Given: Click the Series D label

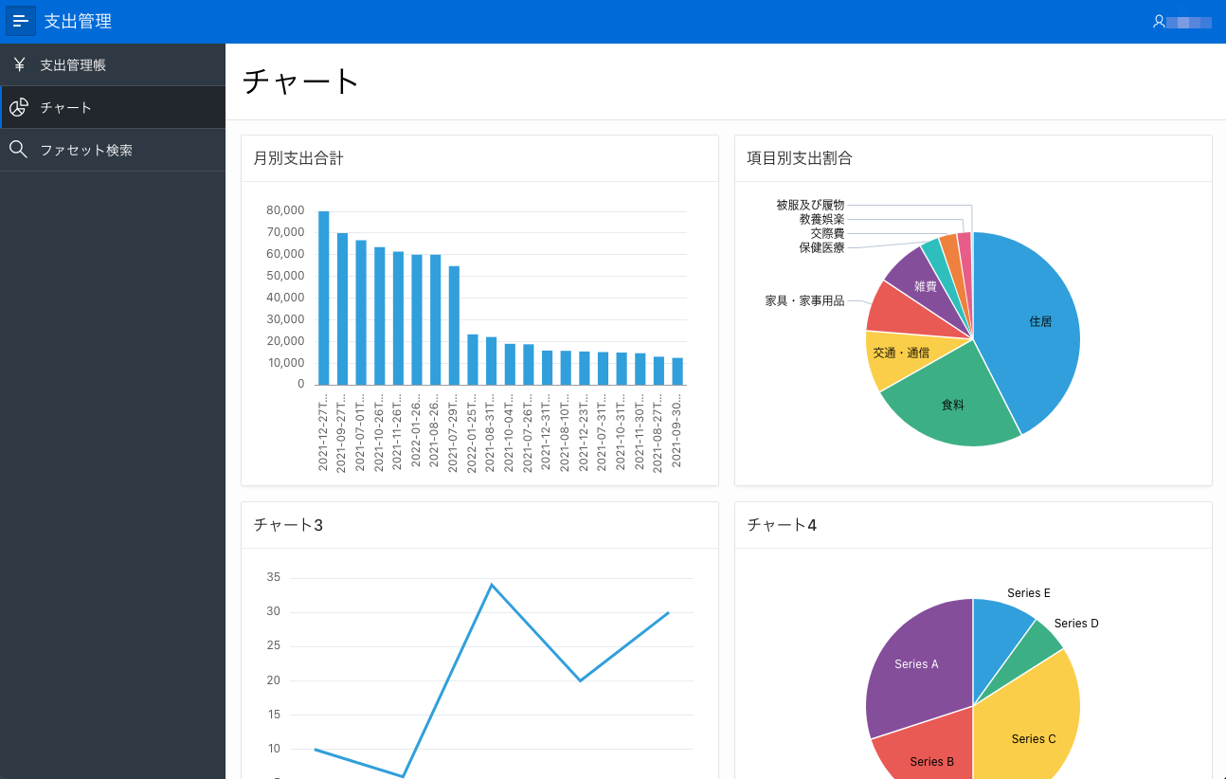Looking at the screenshot, I should click(x=1076, y=624).
